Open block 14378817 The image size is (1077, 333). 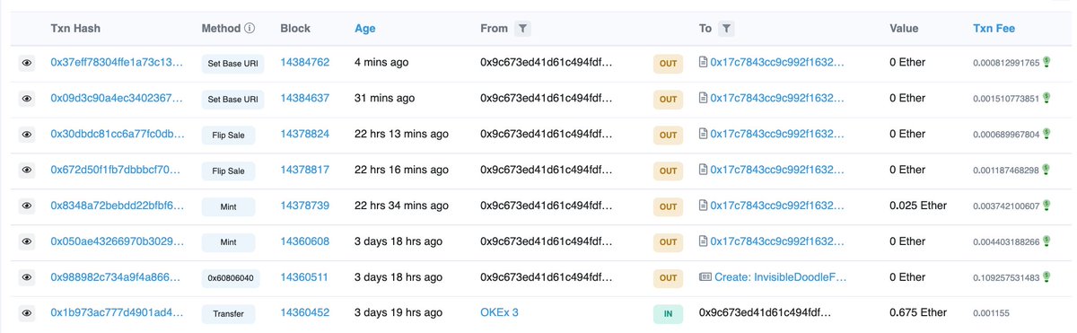[x=305, y=170]
